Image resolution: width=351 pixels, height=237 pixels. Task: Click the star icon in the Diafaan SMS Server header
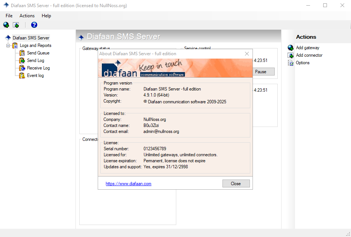click(x=81, y=38)
